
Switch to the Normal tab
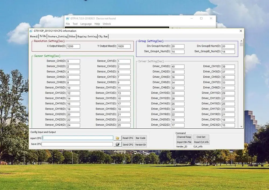click(34, 36)
